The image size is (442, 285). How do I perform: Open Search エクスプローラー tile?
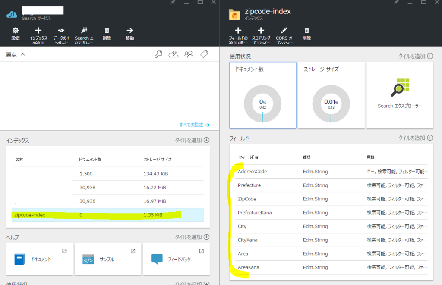click(x=400, y=95)
